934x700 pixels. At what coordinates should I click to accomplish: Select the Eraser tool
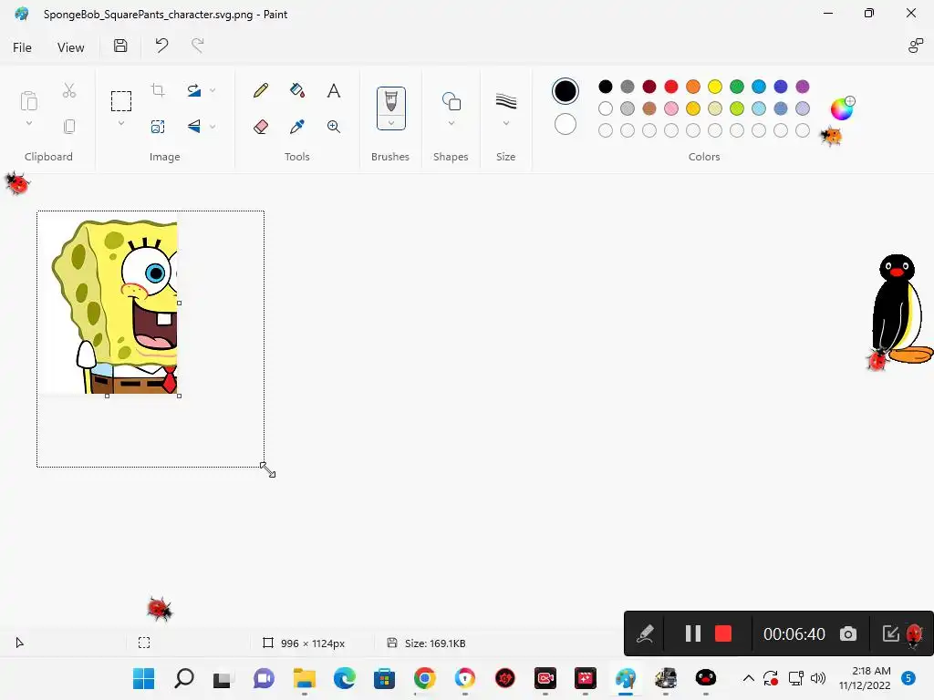point(260,126)
